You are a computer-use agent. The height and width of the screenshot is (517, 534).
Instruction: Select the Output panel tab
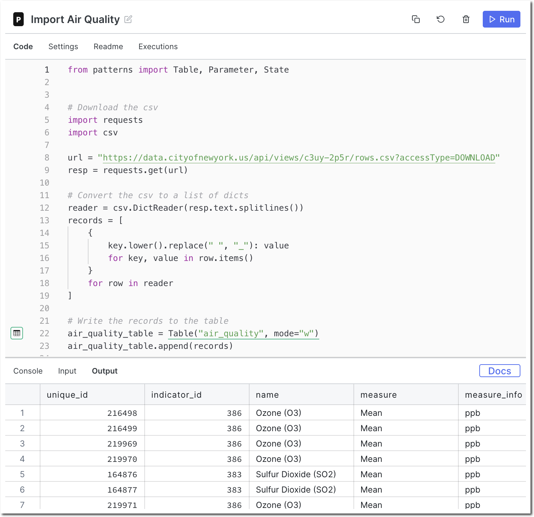point(105,371)
